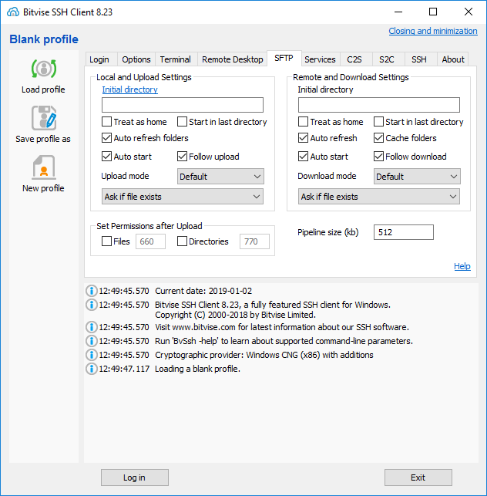Open the Upload mode dropdown
The width and height of the screenshot is (487, 496).
point(220,177)
